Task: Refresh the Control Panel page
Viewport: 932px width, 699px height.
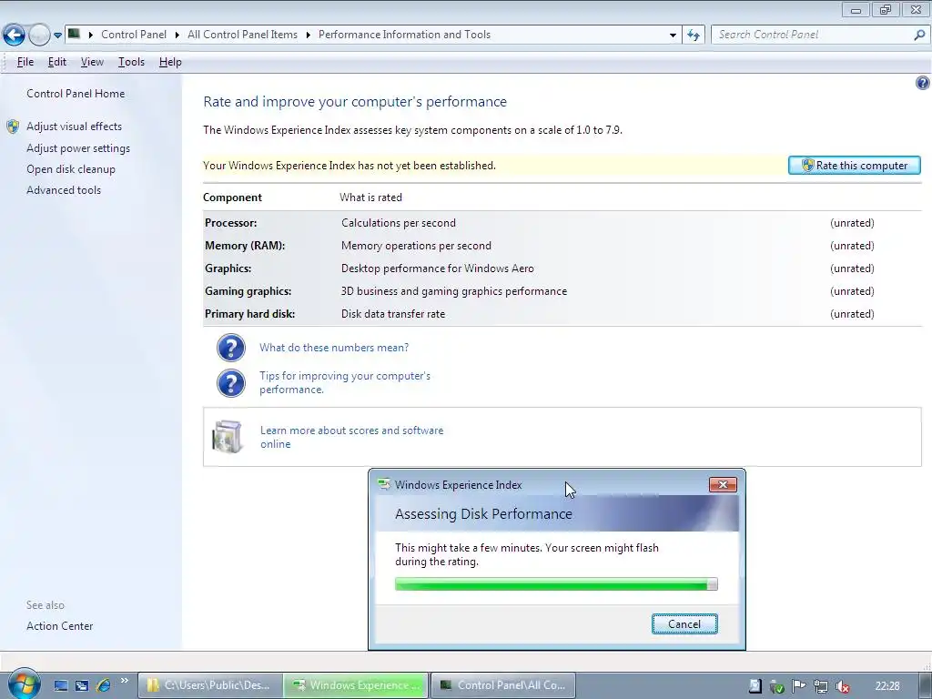Action: (x=693, y=35)
